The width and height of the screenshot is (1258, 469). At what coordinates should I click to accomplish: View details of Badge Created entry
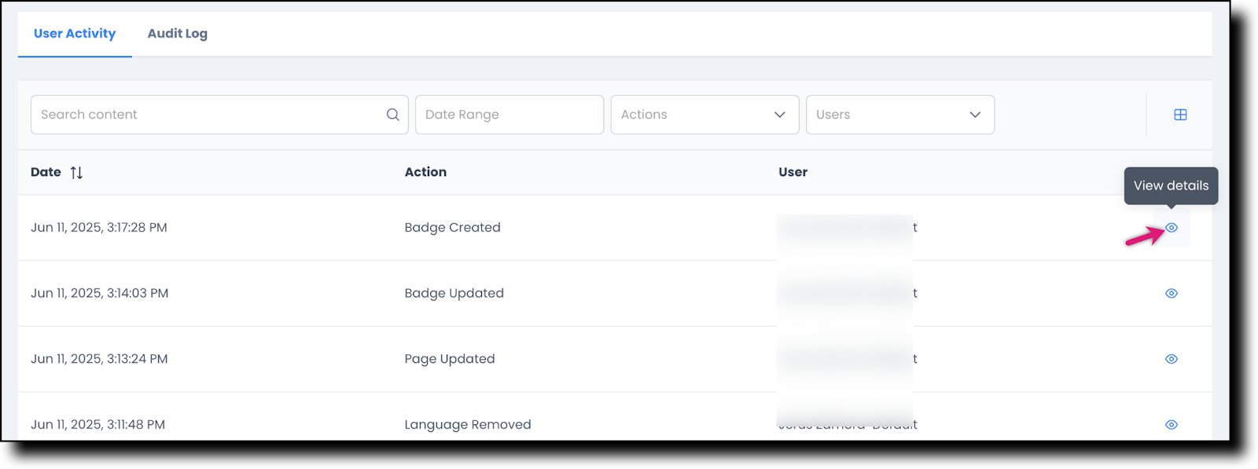[1171, 228]
